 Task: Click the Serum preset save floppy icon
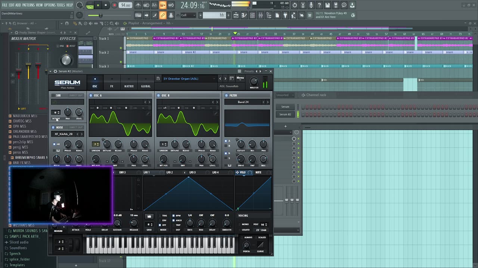(158, 79)
